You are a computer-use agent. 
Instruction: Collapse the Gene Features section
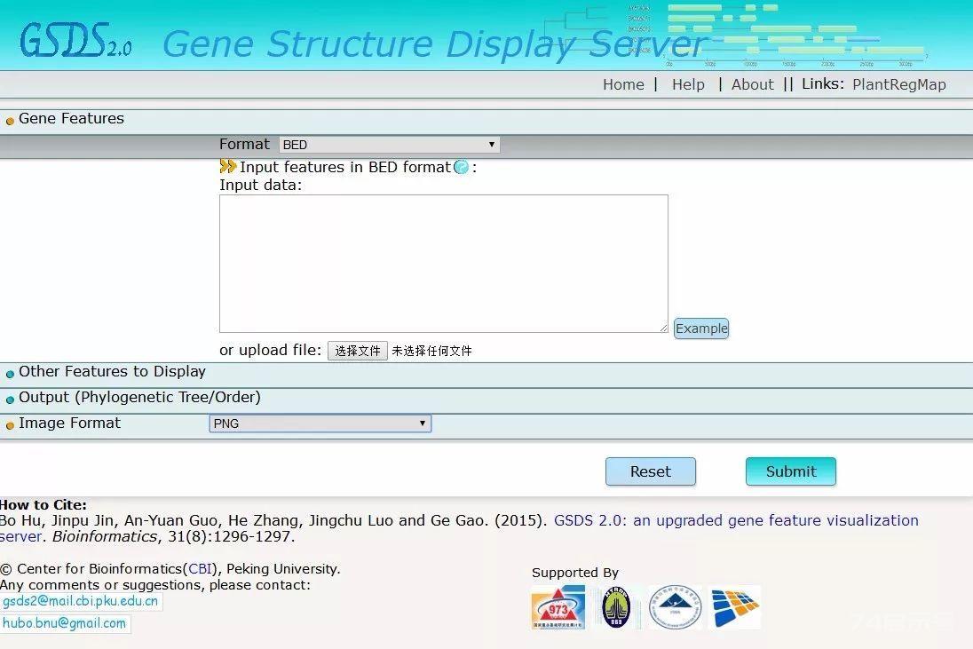pos(71,118)
